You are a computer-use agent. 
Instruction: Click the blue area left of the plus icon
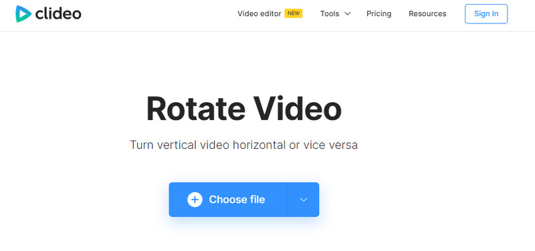coord(178,200)
